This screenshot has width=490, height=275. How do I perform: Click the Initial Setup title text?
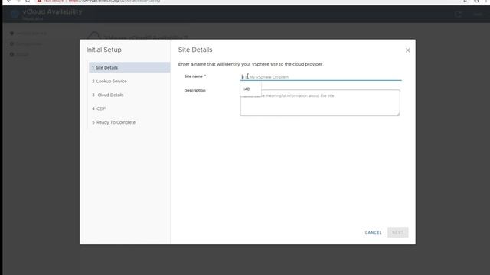pyautogui.click(x=104, y=50)
